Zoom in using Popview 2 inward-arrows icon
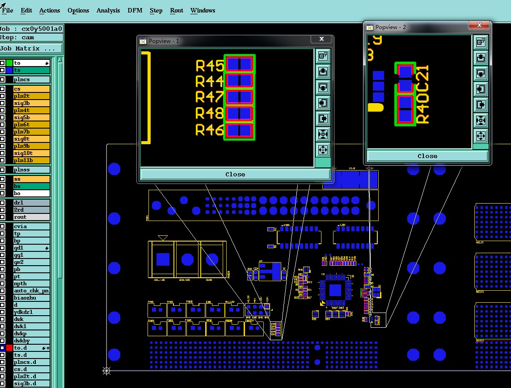 pos(481,121)
